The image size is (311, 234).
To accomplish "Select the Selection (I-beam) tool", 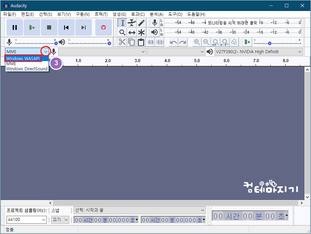I will coord(122,23).
